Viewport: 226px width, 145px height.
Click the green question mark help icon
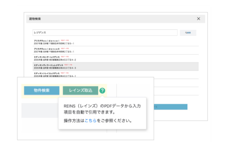[x=102, y=91]
